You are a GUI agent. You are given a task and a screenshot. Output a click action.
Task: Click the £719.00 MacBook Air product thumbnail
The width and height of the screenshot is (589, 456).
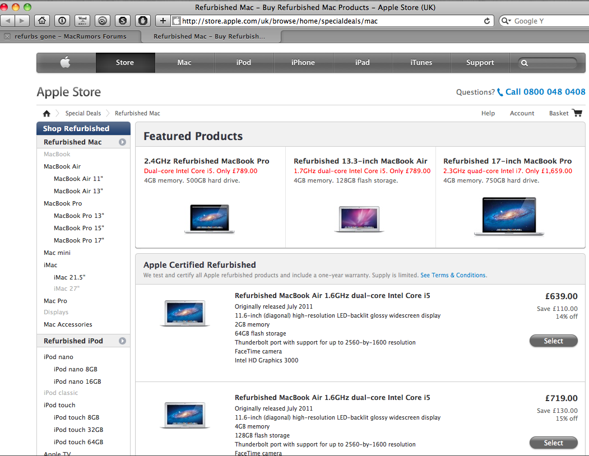tap(185, 416)
